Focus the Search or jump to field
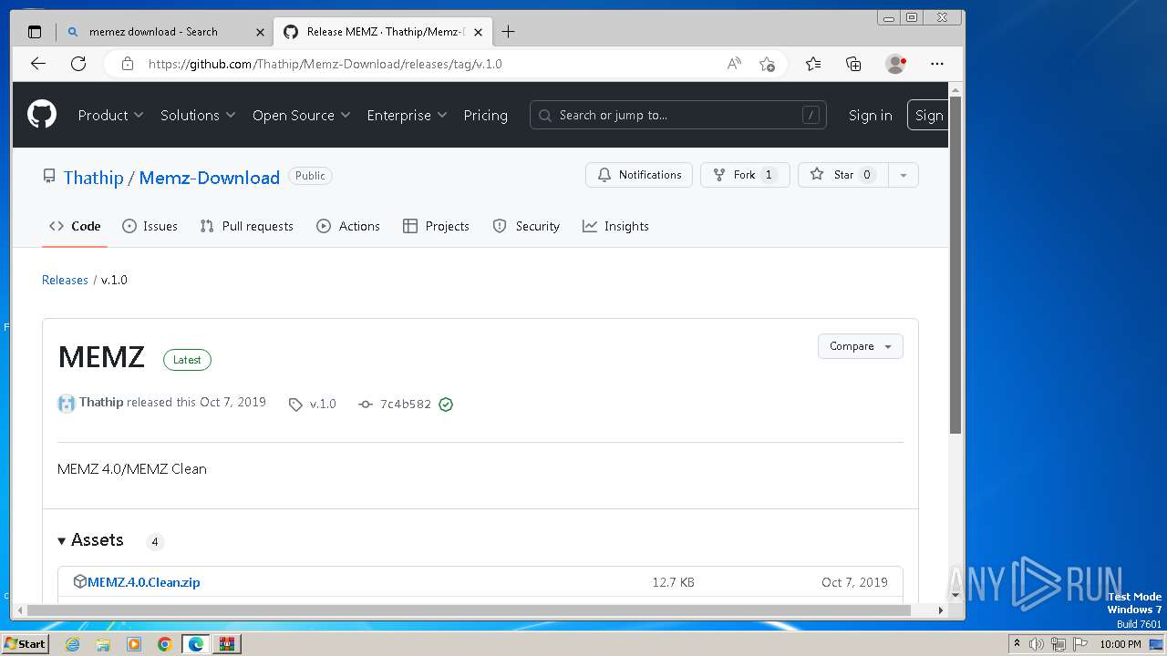1167x656 pixels. tap(677, 115)
